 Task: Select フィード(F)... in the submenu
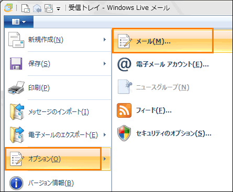[172, 110]
